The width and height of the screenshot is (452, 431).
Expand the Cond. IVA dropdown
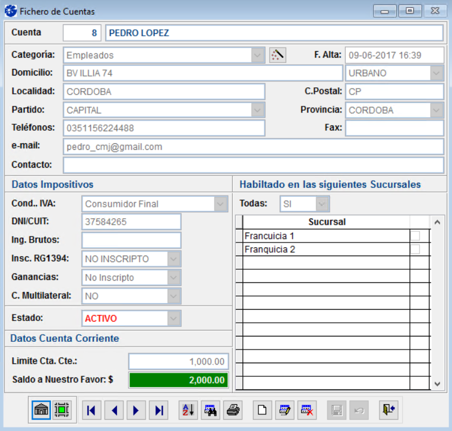click(x=221, y=204)
